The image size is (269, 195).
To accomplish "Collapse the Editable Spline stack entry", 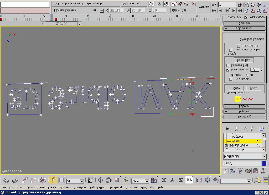I will pos(226,145).
